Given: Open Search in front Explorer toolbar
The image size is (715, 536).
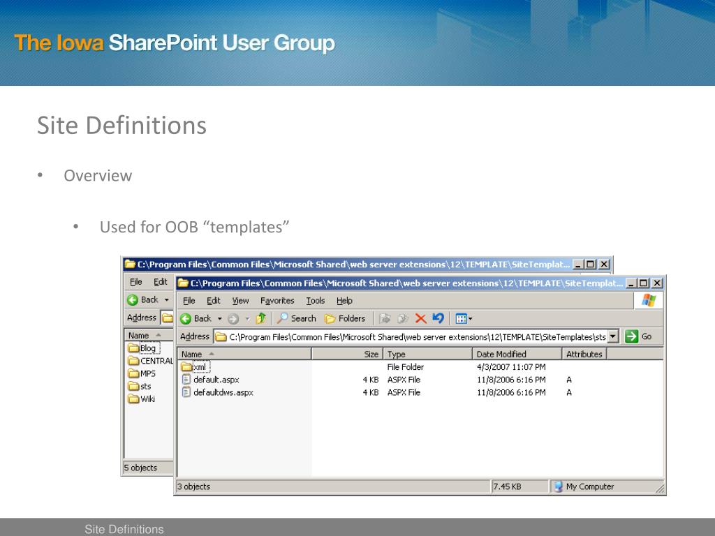Looking at the screenshot, I should tap(297, 318).
